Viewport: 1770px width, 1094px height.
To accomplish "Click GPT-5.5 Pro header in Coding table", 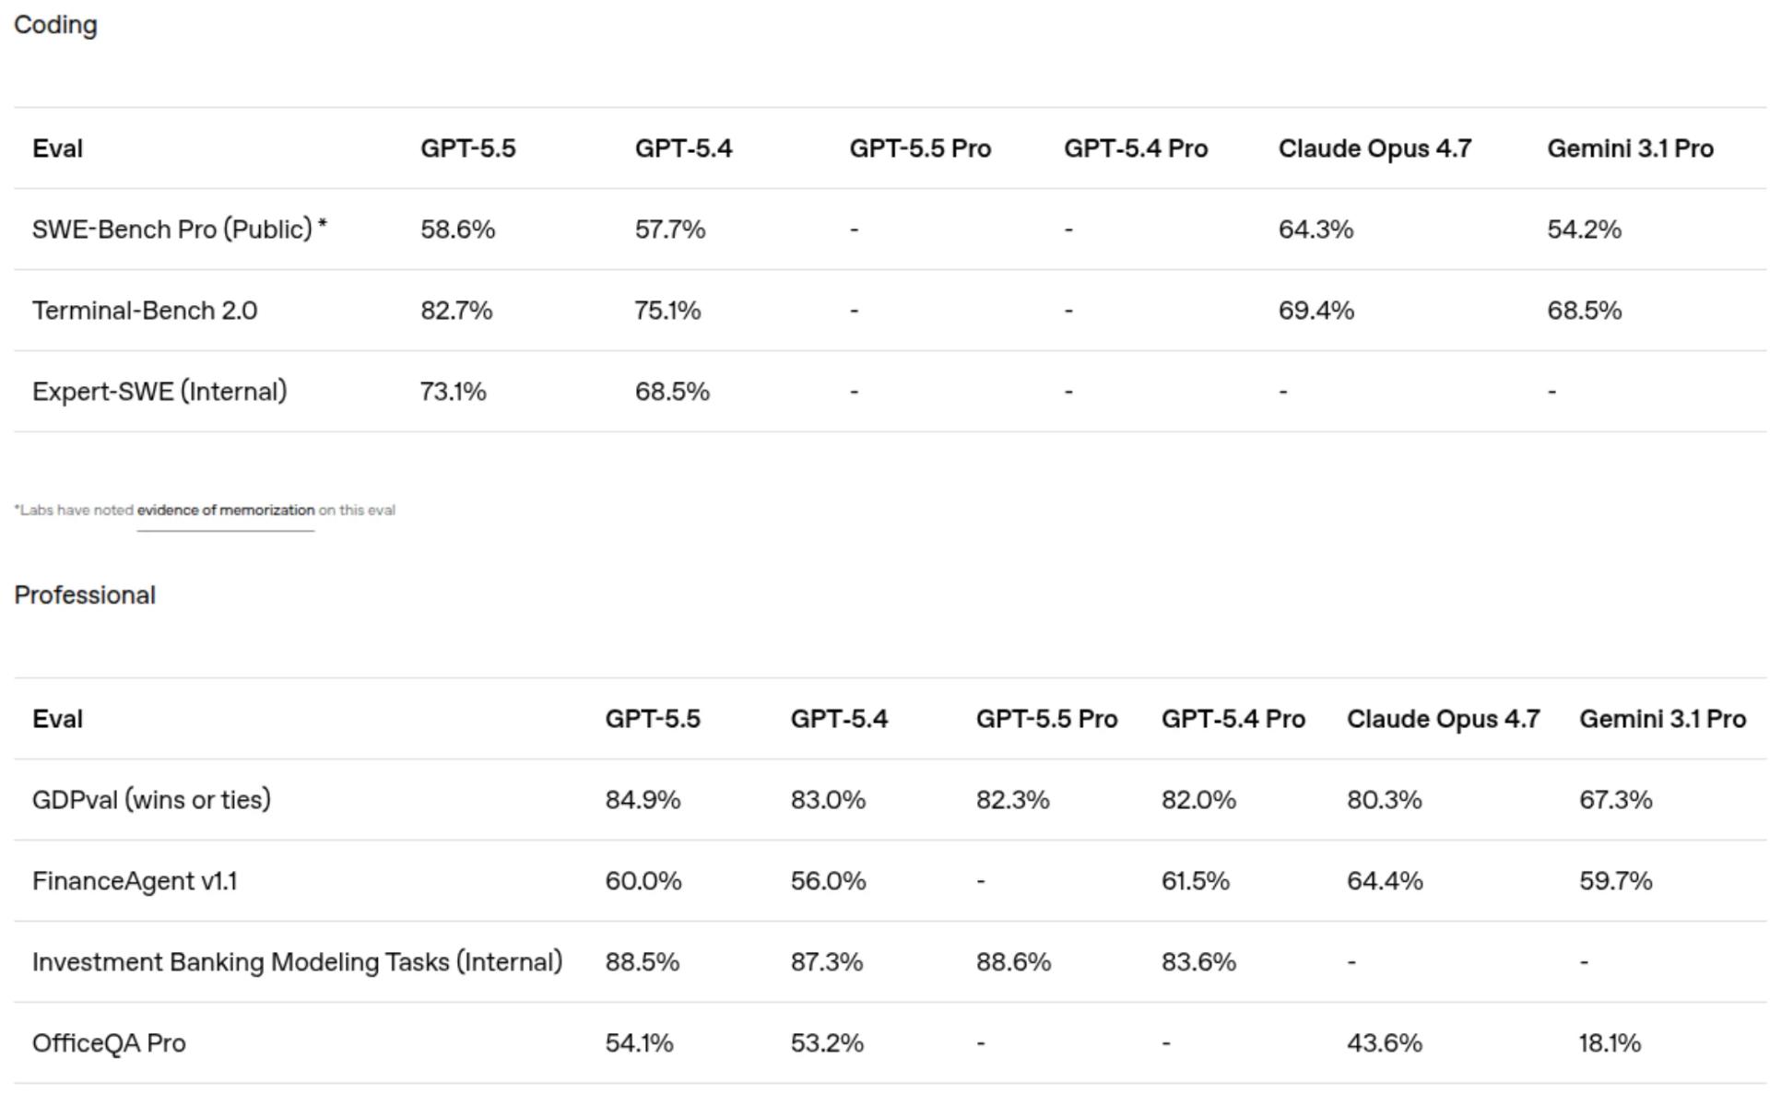I will [920, 149].
